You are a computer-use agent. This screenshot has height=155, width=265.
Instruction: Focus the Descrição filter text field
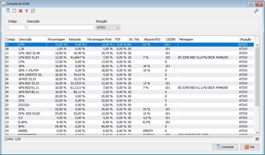(x=61, y=27)
